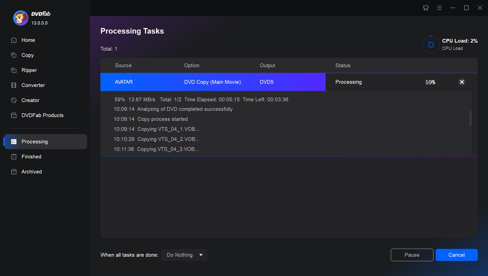
Task: Click the Converter sidebar icon
Action: click(14, 85)
